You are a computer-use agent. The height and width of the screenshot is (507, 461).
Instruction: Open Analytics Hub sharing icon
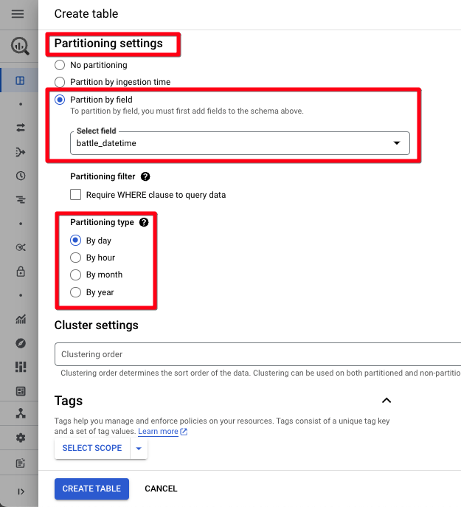coord(21,247)
